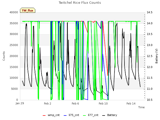Click the 11.0 battery voltage tick label

pos(149,89)
